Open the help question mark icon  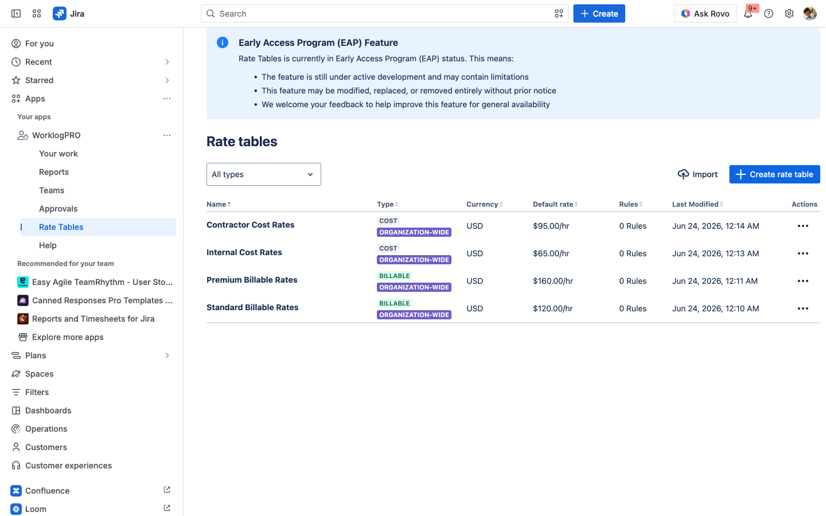coord(769,14)
